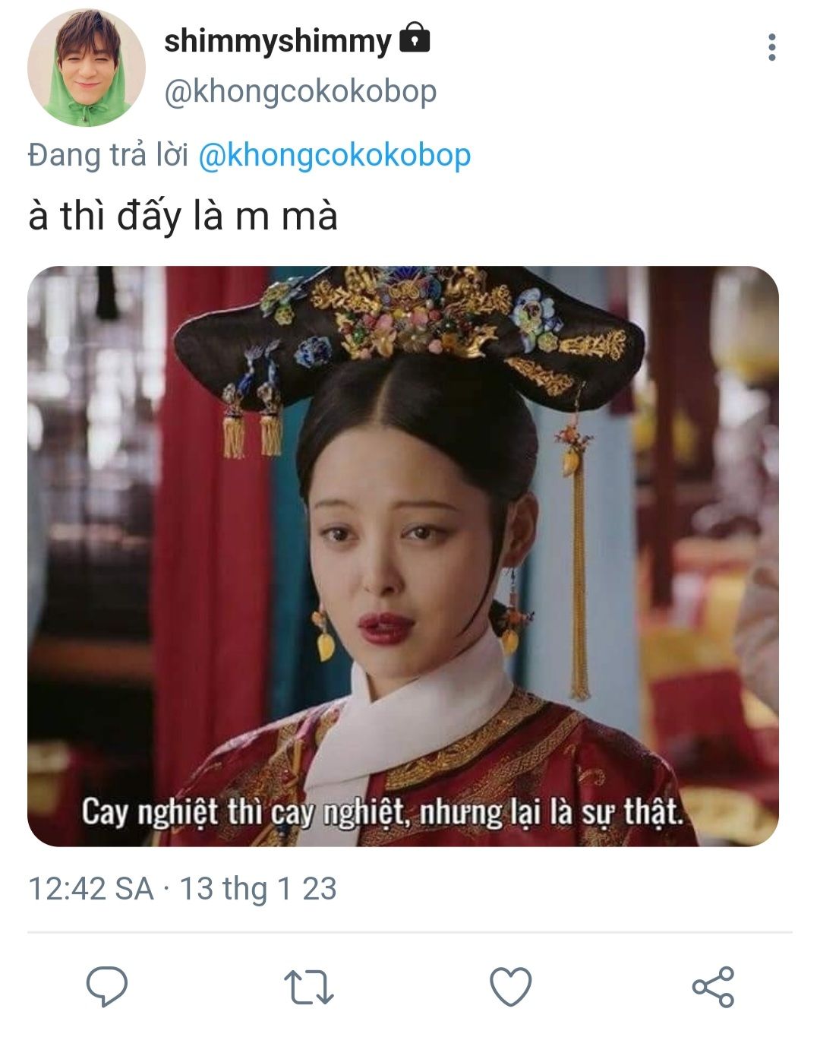Tap the gray @khongcokokobop handle under the name
820x1037 pixels.
(301, 91)
